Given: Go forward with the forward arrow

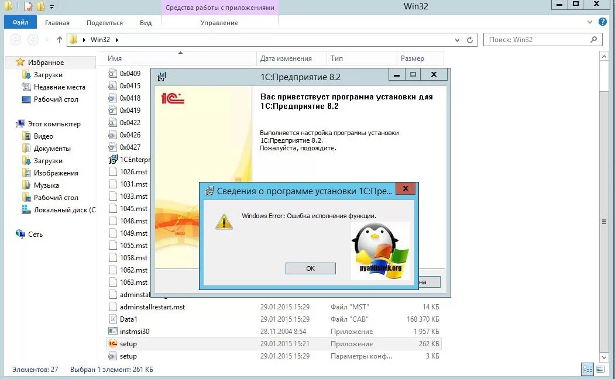Looking at the screenshot, I should [x=33, y=40].
